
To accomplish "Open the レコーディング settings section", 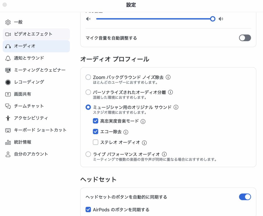I will click(29, 82).
